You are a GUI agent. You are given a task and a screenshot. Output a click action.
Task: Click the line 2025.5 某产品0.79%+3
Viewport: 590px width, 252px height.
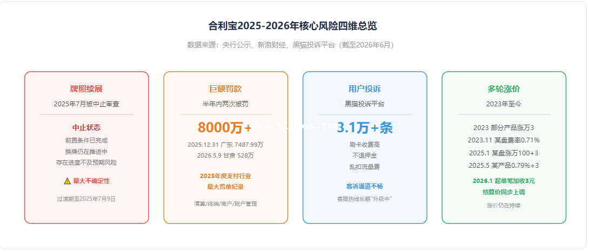pyautogui.click(x=504, y=165)
